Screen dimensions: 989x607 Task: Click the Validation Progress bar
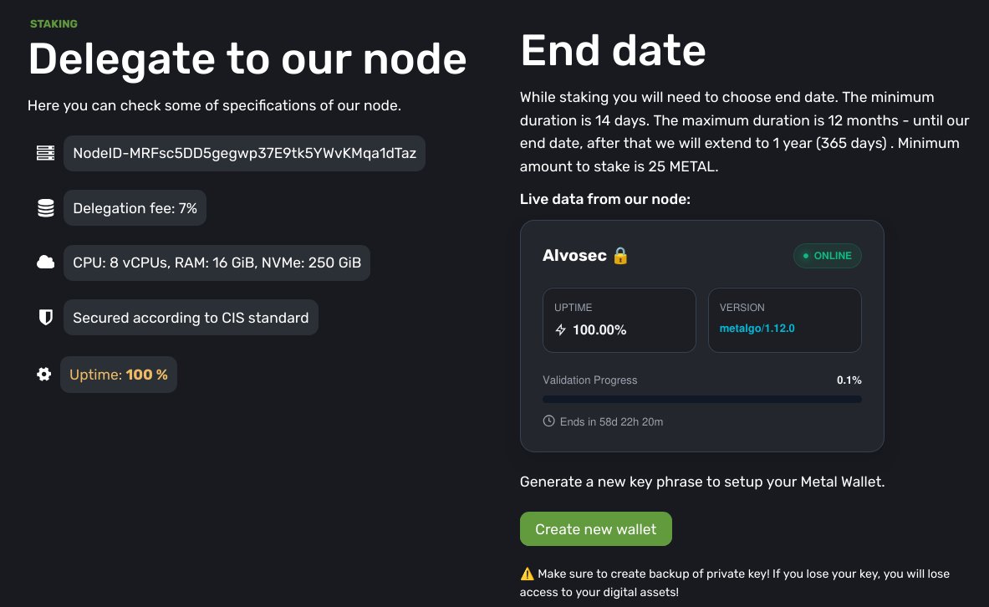[x=701, y=400]
